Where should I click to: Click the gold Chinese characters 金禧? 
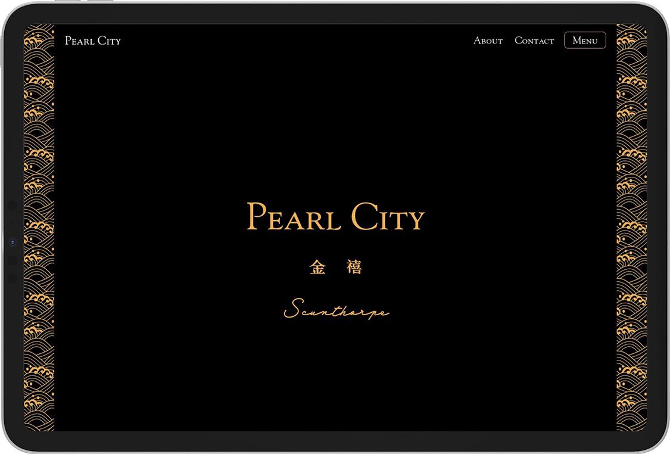(335, 267)
